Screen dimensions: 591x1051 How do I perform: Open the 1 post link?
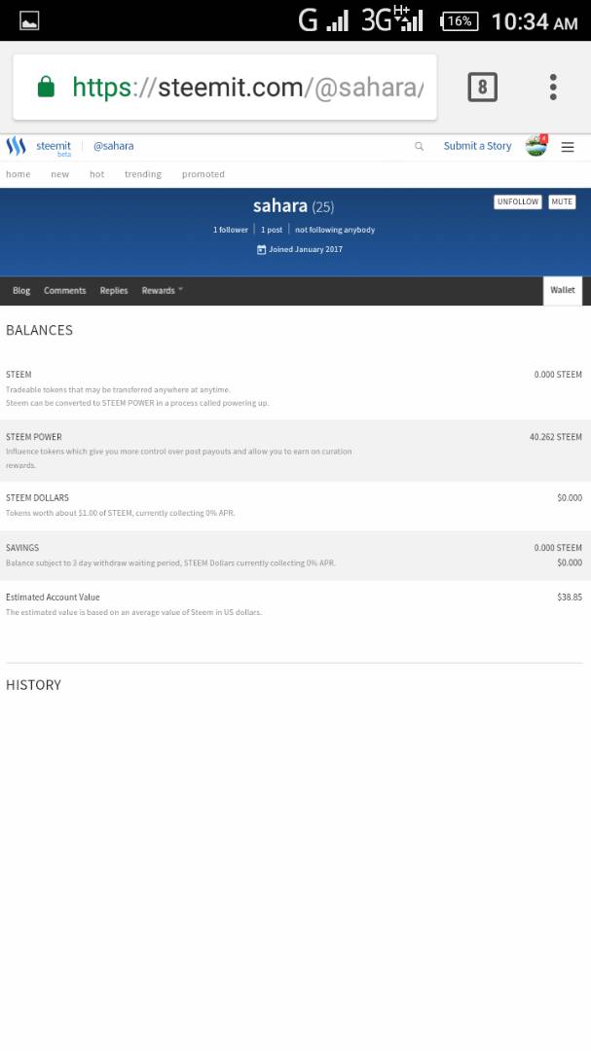[x=272, y=230]
